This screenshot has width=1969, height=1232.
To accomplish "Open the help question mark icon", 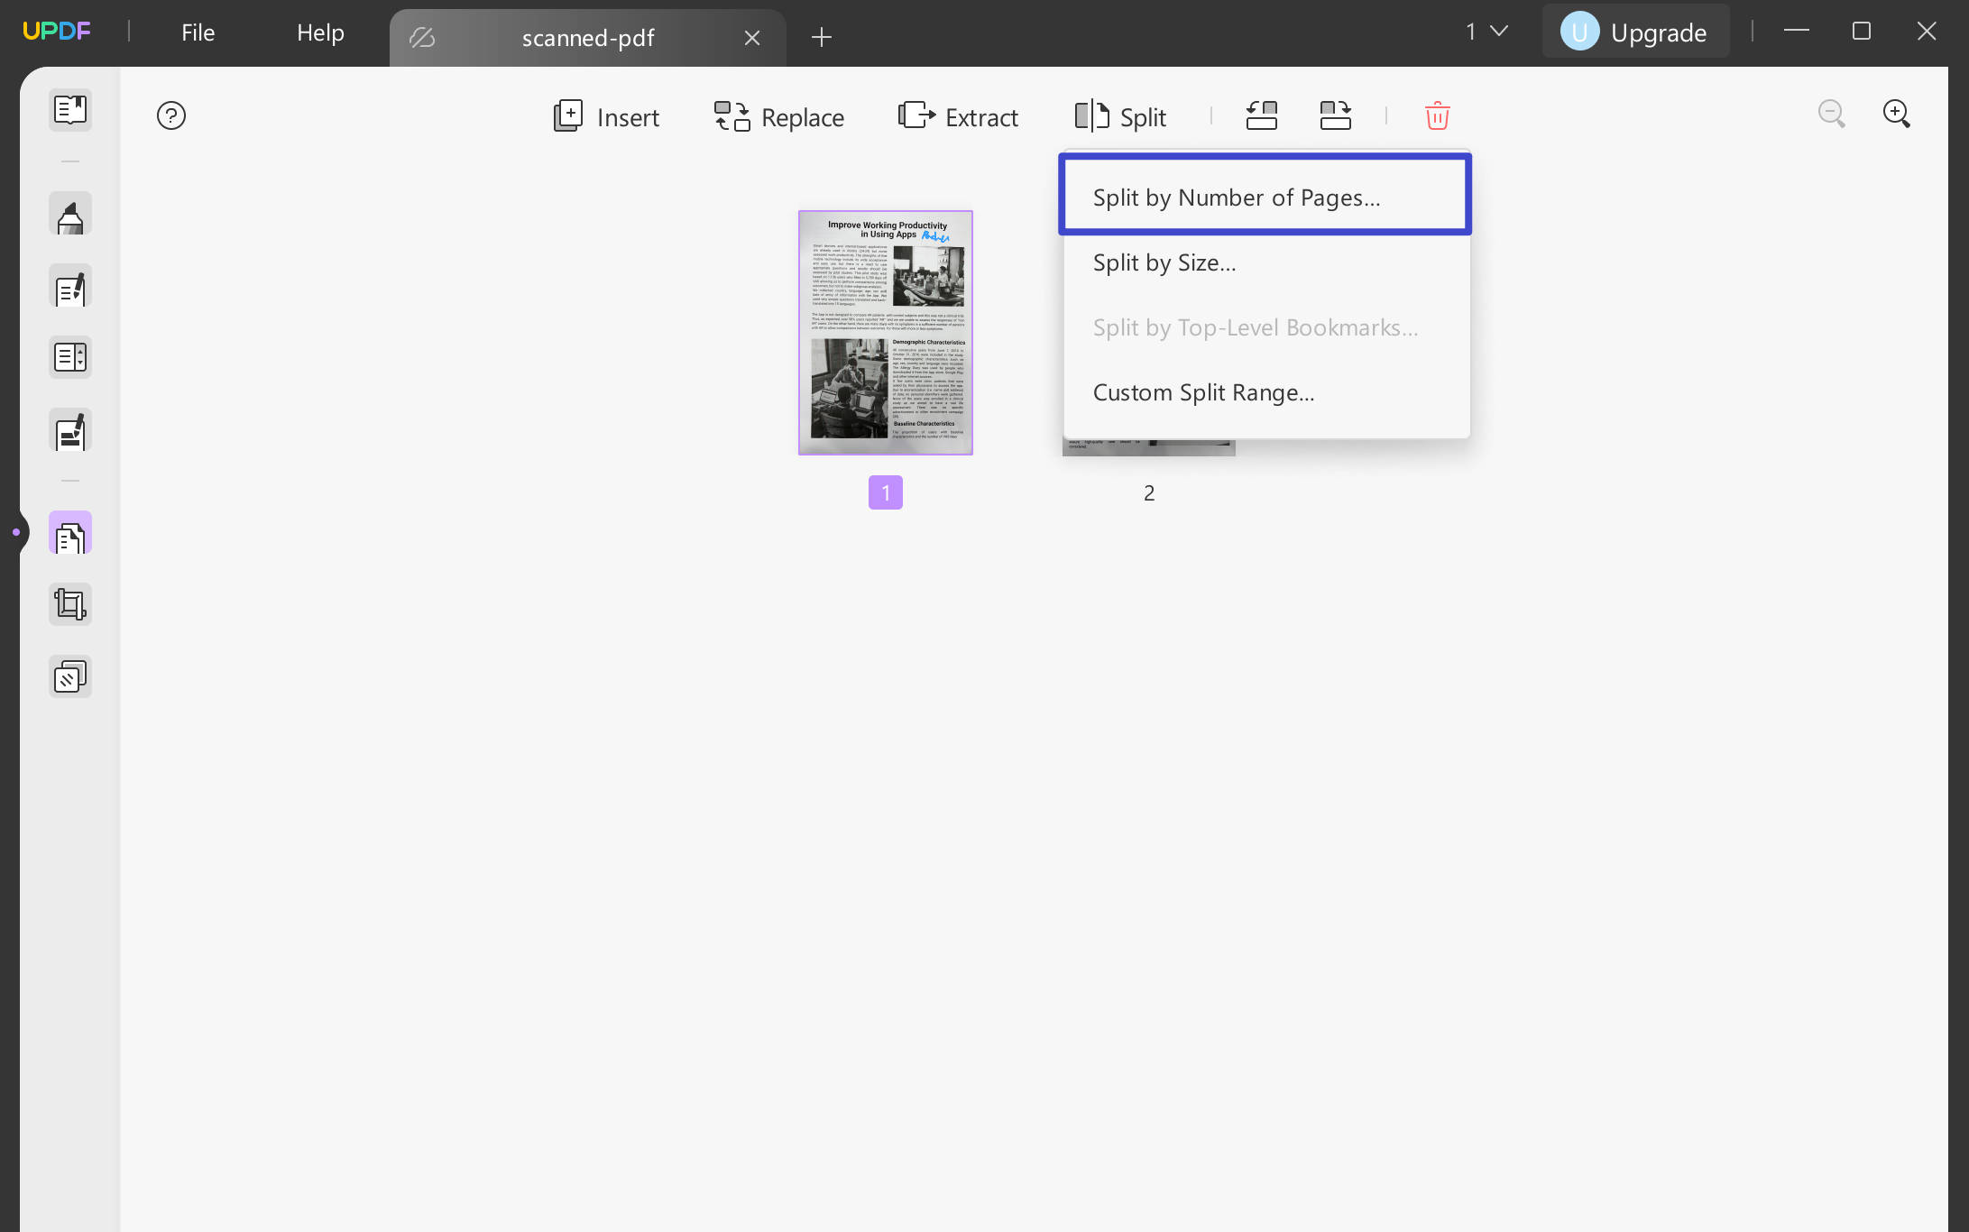I will coord(171,115).
